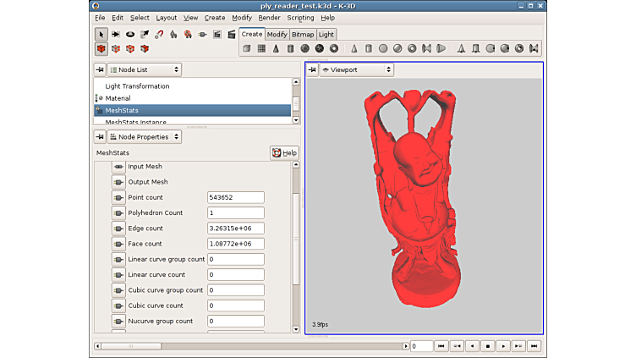Select the arrow selection tool

click(101, 35)
